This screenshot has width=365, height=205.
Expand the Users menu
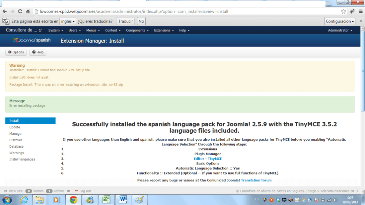click(x=75, y=30)
